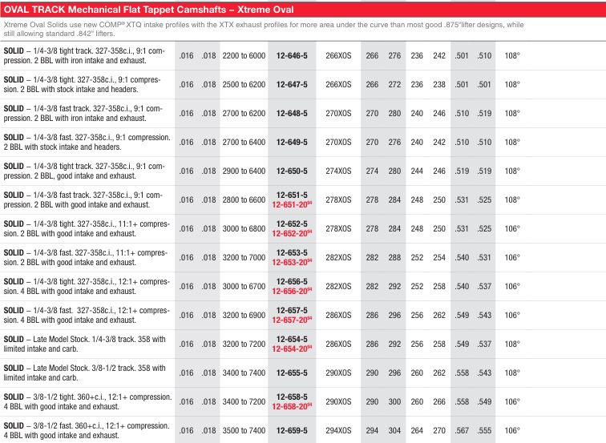Select part number 12-659-5

[x=292, y=430]
